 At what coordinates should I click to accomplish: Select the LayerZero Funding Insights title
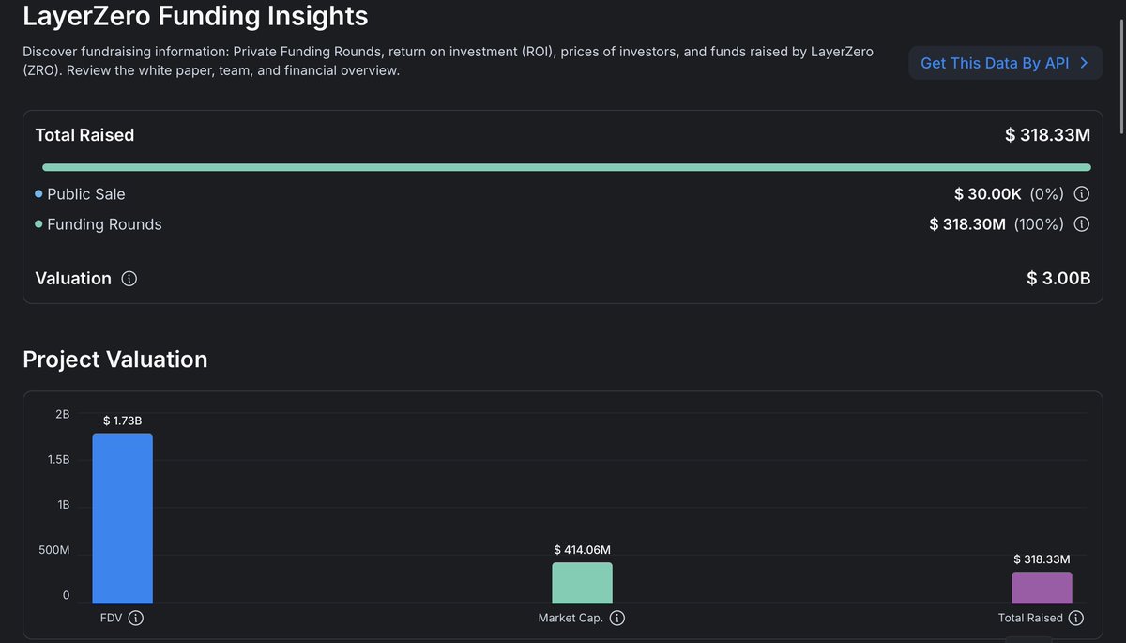[x=197, y=16]
